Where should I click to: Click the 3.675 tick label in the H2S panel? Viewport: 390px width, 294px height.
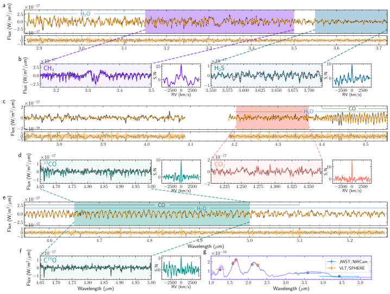292,90
